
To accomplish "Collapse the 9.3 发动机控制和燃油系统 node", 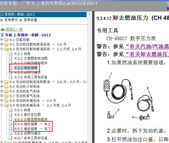I will click(x=2, y=49).
